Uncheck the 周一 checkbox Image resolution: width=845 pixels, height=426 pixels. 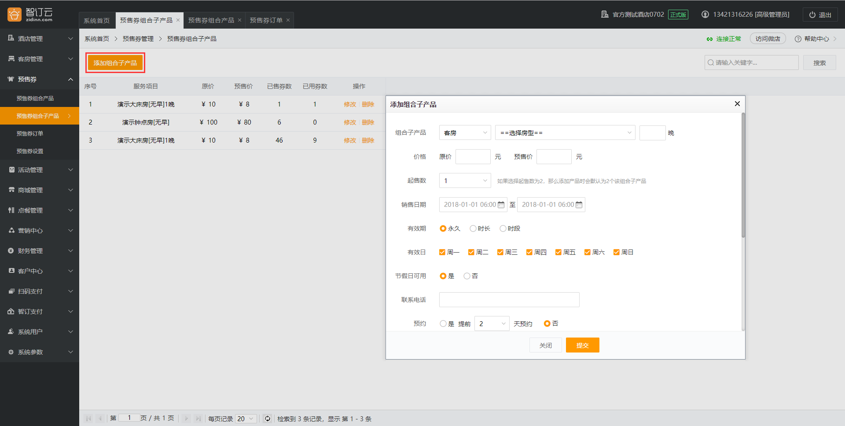(x=442, y=252)
